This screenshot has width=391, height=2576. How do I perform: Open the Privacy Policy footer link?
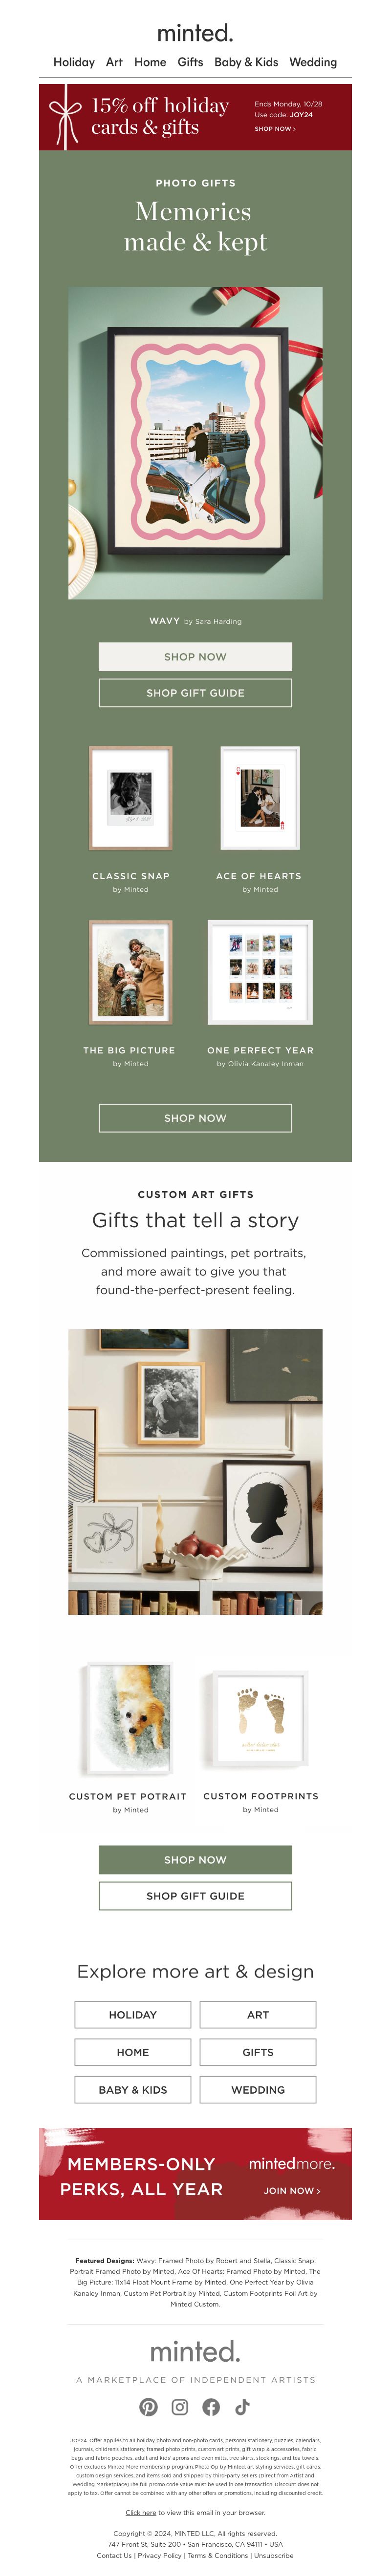coord(160,2556)
